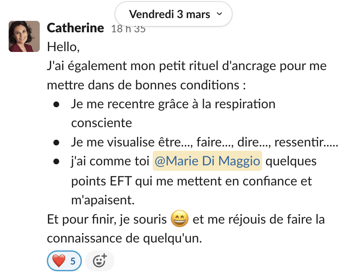Select the Hello greeting line
This screenshot has height=274, width=355.
pyautogui.click(x=63, y=47)
